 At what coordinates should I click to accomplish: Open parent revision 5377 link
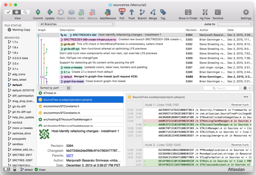point(70,155)
